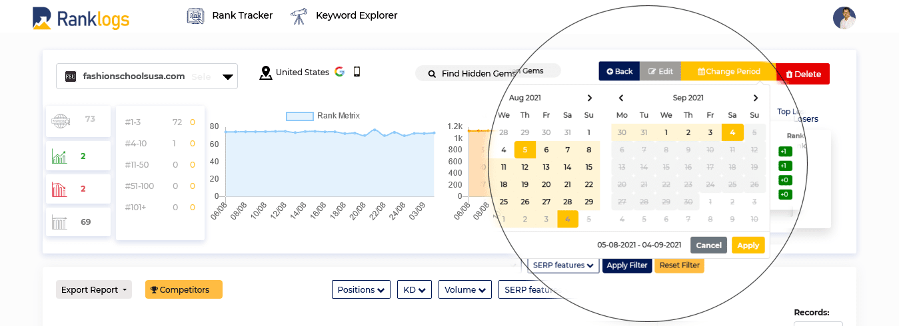Click the red Delete button

(x=803, y=74)
